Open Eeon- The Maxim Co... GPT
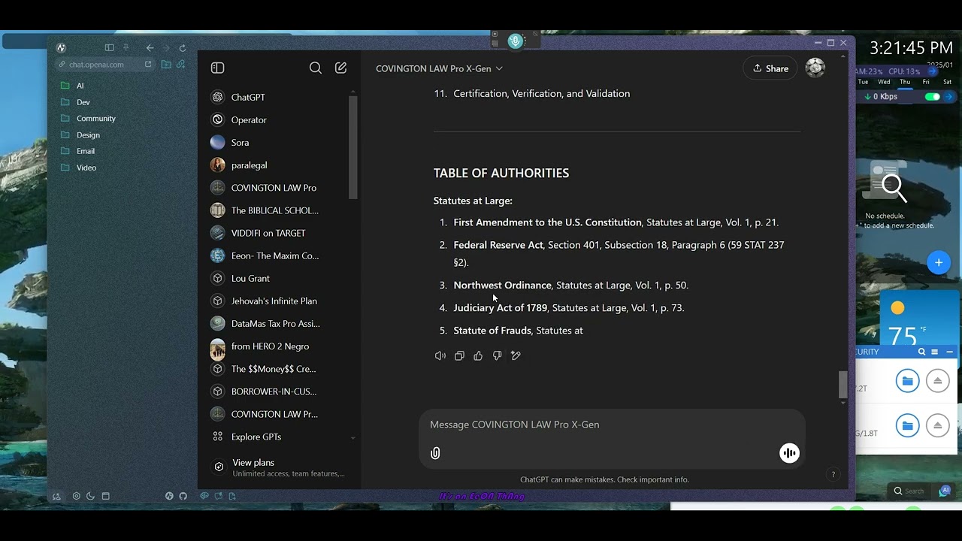Screen dimensions: 962x541 pos(276,255)
